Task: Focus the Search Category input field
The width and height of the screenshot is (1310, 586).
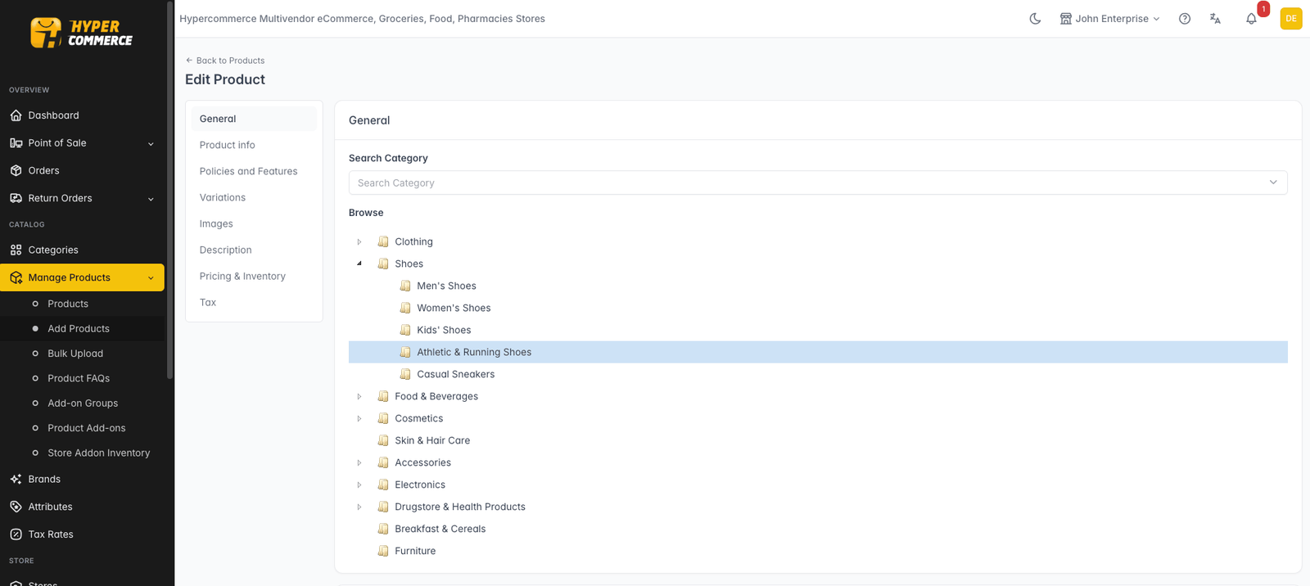Action: (x=818, y=183)
